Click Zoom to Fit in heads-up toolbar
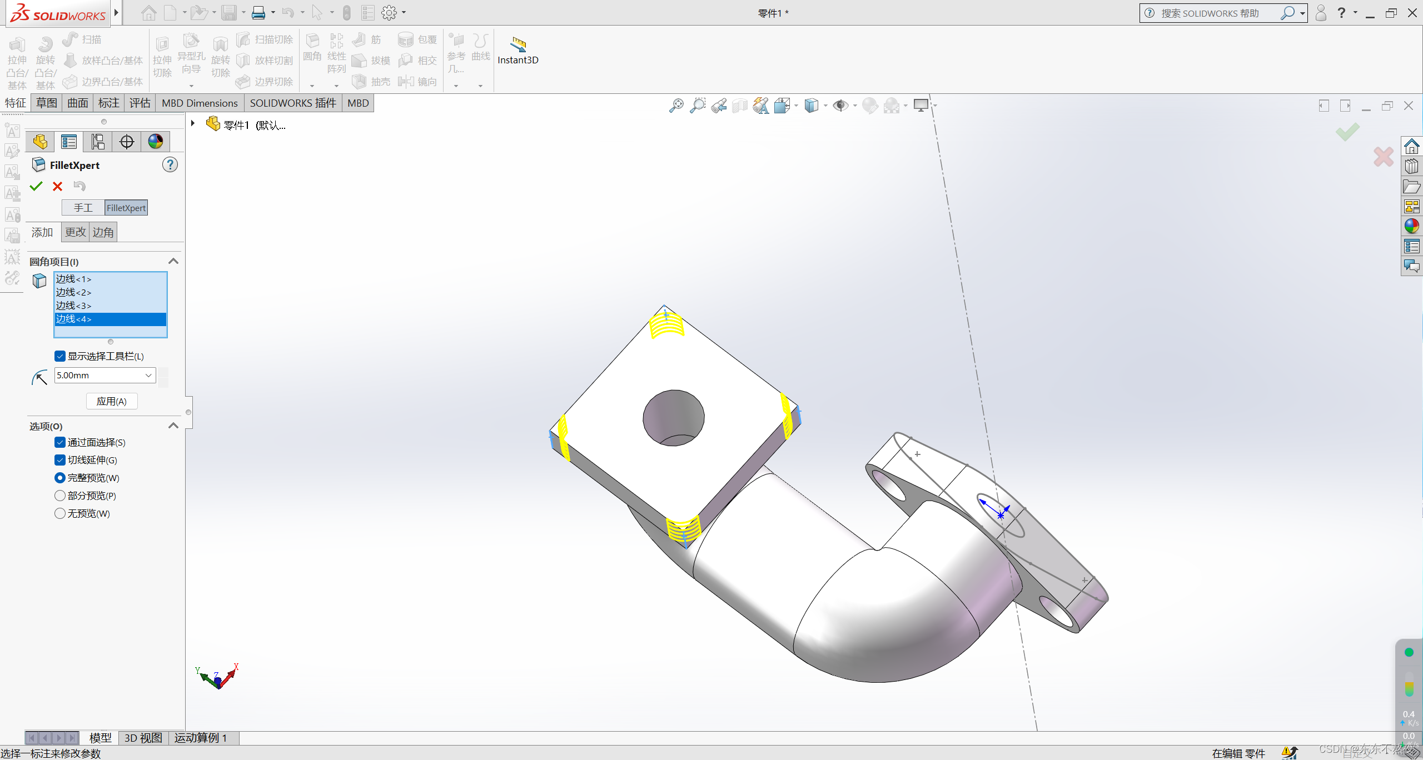 pos(676,105)
